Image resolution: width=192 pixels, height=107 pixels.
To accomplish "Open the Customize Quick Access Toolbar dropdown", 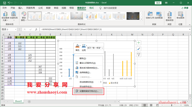I will click(21, 3).
